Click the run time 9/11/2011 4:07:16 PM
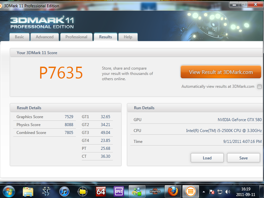Viewport: 264px width, 198px height. tap(243, 142)
